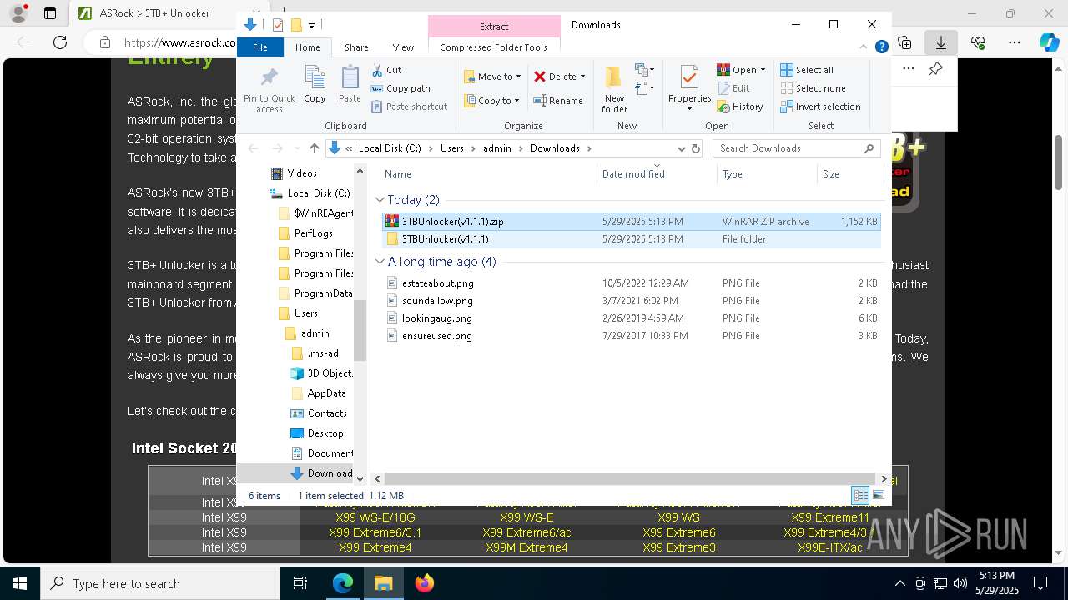Pin the Edge downloads flyout
The height and width of the screenshot is (600, 1068).
pos(935,69)
